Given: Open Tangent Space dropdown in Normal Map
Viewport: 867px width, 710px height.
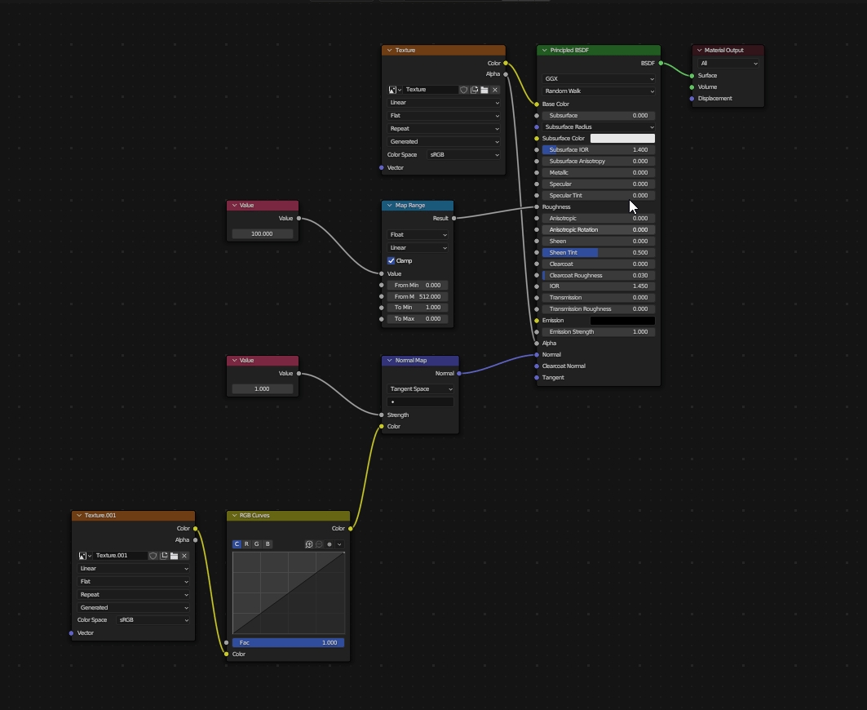Looking at the screenshot, I should [420, 389].
